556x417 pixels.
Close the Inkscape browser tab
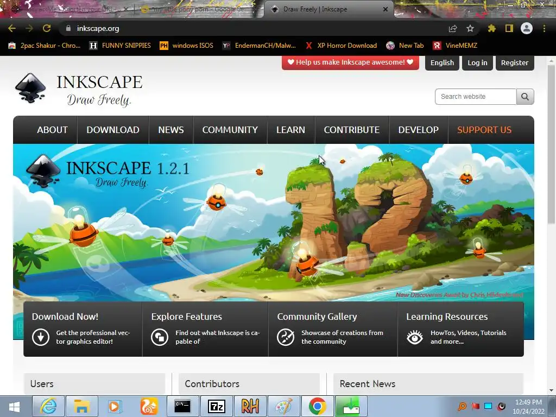[x=385, y=9]
